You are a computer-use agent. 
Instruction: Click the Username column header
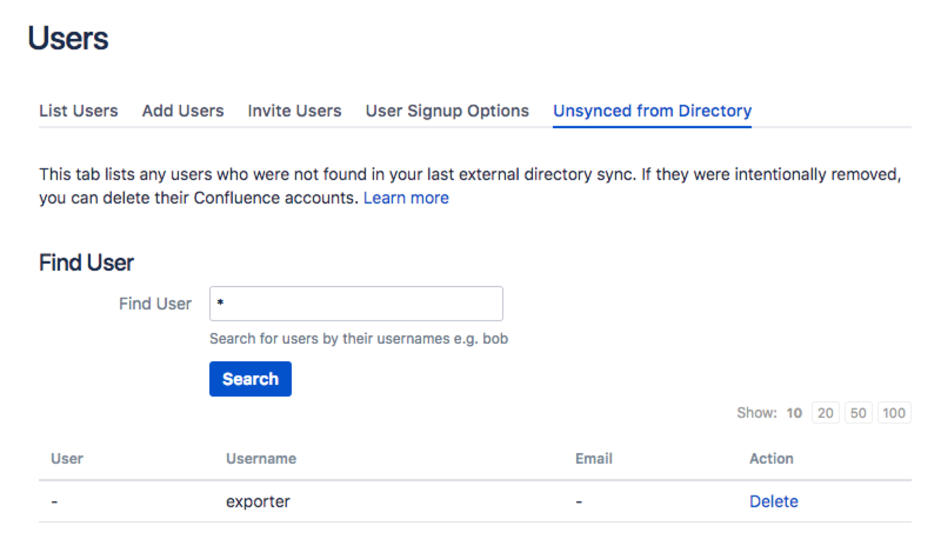(x=261, y=458)
